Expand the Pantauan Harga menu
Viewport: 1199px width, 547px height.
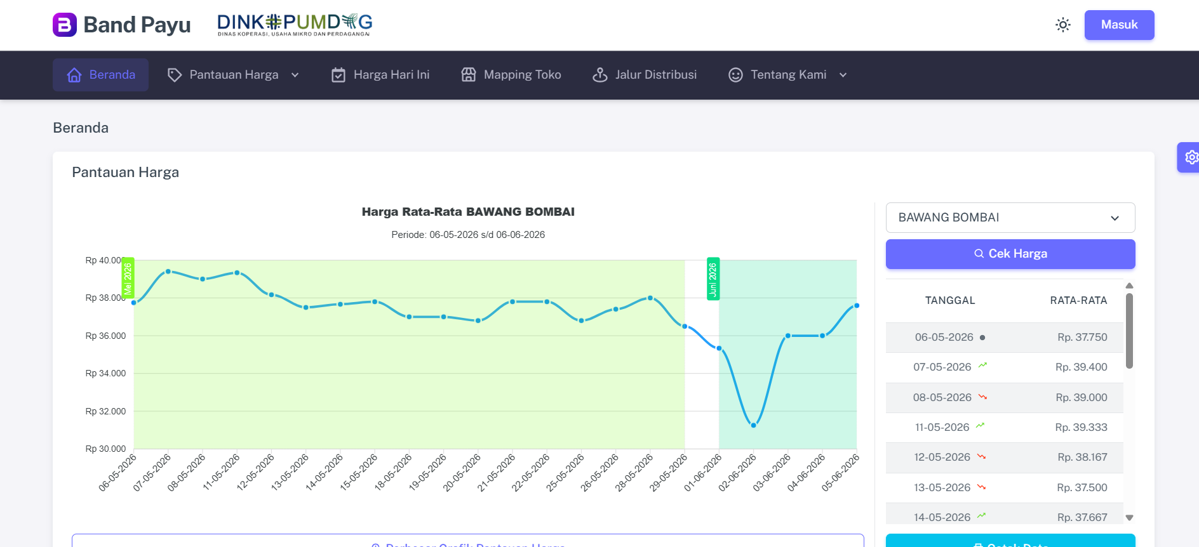[233, 75]
